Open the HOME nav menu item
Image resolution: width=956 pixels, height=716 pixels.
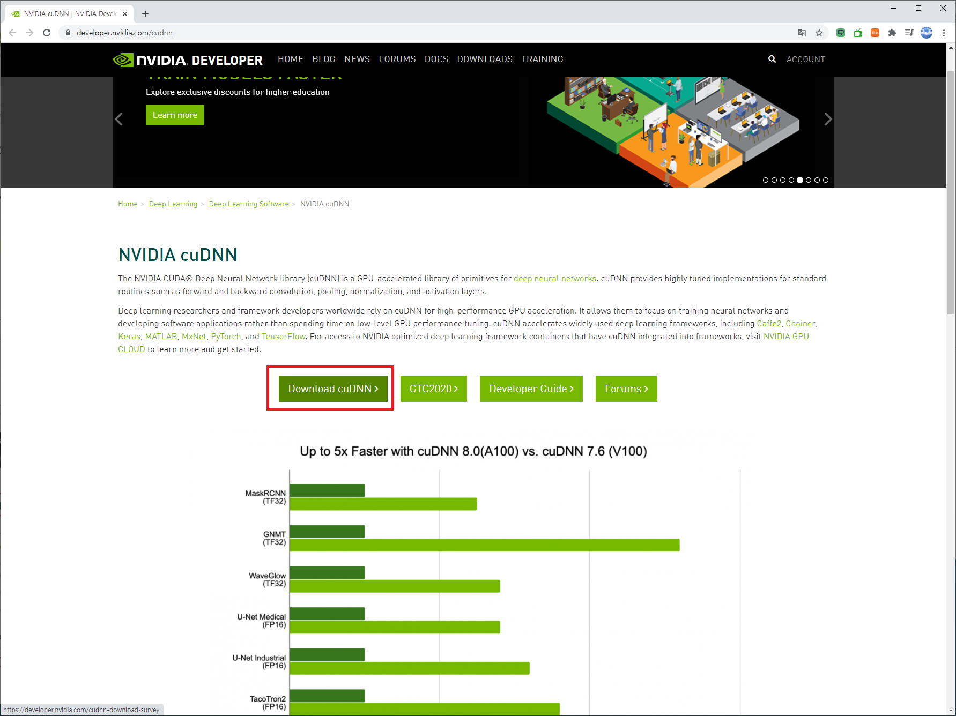(x=291, y=59)
